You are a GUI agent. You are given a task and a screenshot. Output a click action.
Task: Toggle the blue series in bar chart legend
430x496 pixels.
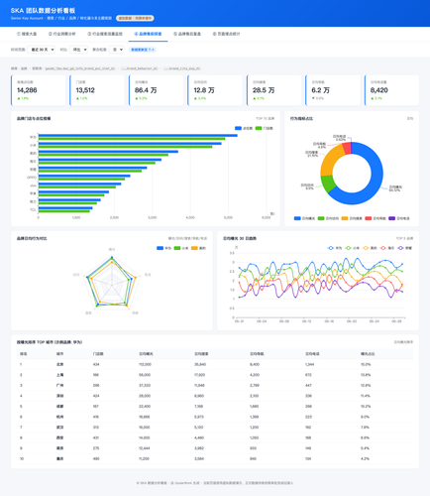[244, 128]
